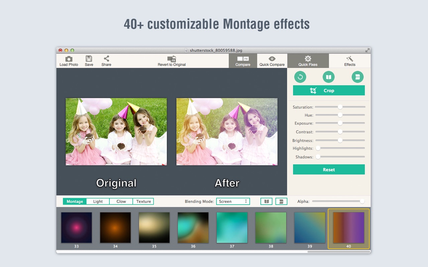Viewport: 428px width, 267px height.
Task: Click the After photo preview
Action: 227,132
